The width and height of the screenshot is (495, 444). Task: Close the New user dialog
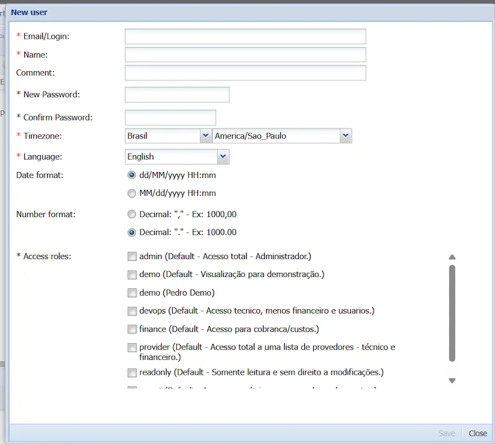coord(478,433)
